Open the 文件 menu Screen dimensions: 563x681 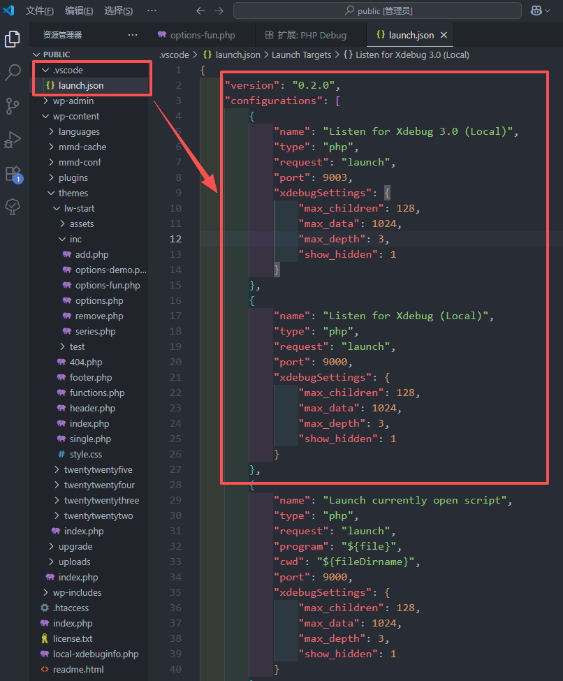click(38, 10)
